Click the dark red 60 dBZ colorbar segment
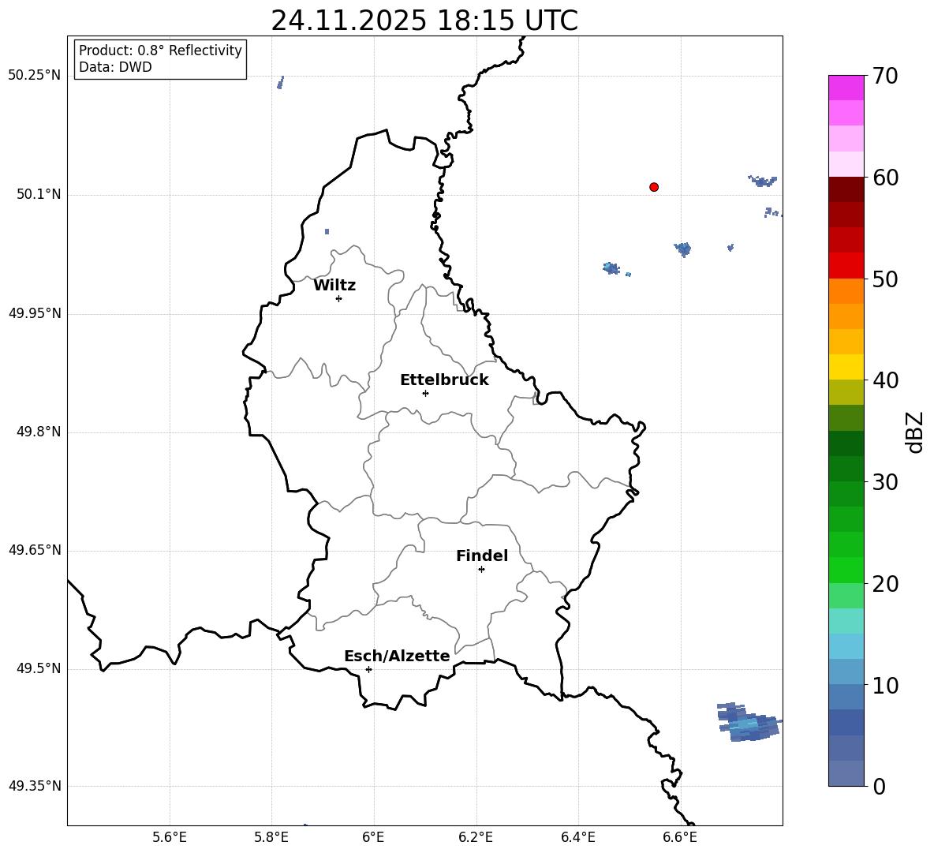 pos(846,189)
